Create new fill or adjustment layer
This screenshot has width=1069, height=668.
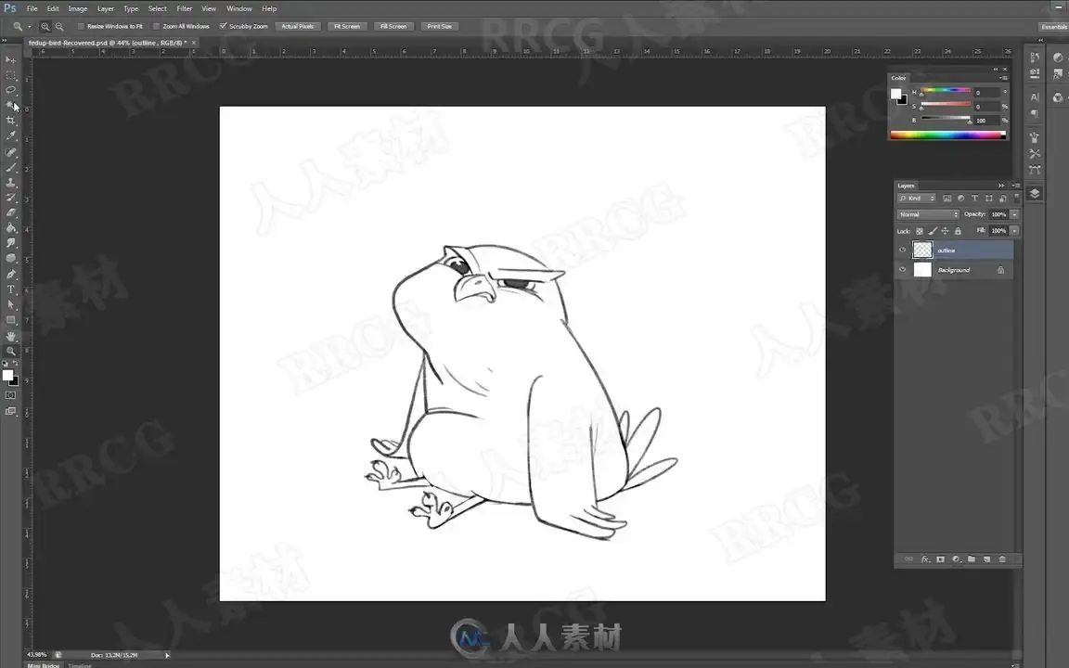pos(956,559)
